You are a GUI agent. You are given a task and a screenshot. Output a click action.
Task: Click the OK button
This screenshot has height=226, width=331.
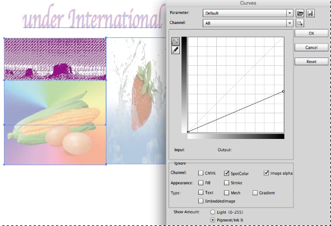click(311, 33)
